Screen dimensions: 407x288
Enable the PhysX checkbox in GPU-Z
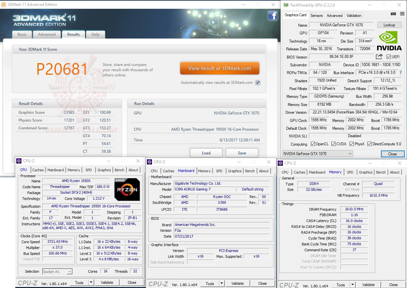point(351,144)
